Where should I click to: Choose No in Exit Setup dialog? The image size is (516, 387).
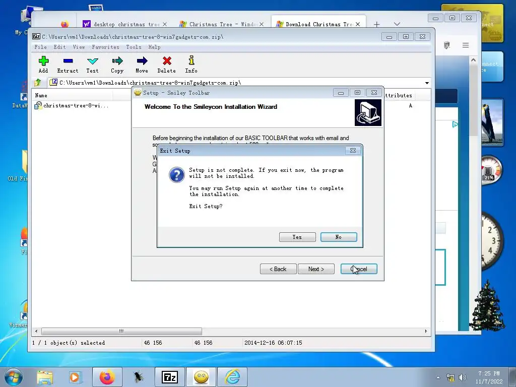(339, 237)
